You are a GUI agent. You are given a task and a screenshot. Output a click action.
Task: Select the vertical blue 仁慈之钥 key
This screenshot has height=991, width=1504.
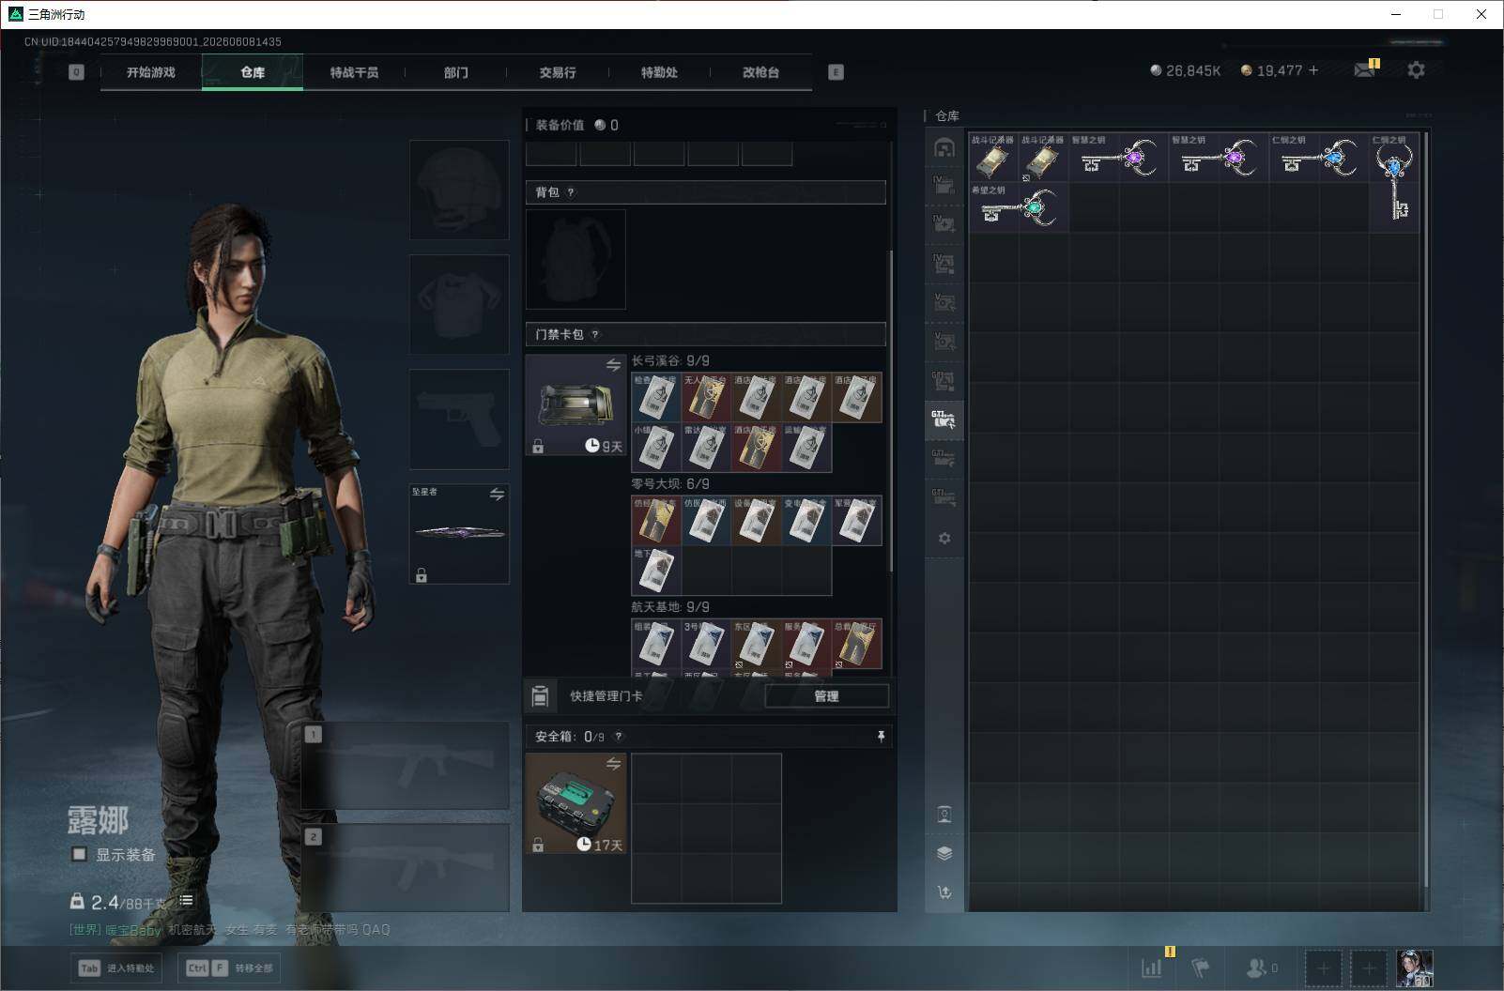point(1394,182)
